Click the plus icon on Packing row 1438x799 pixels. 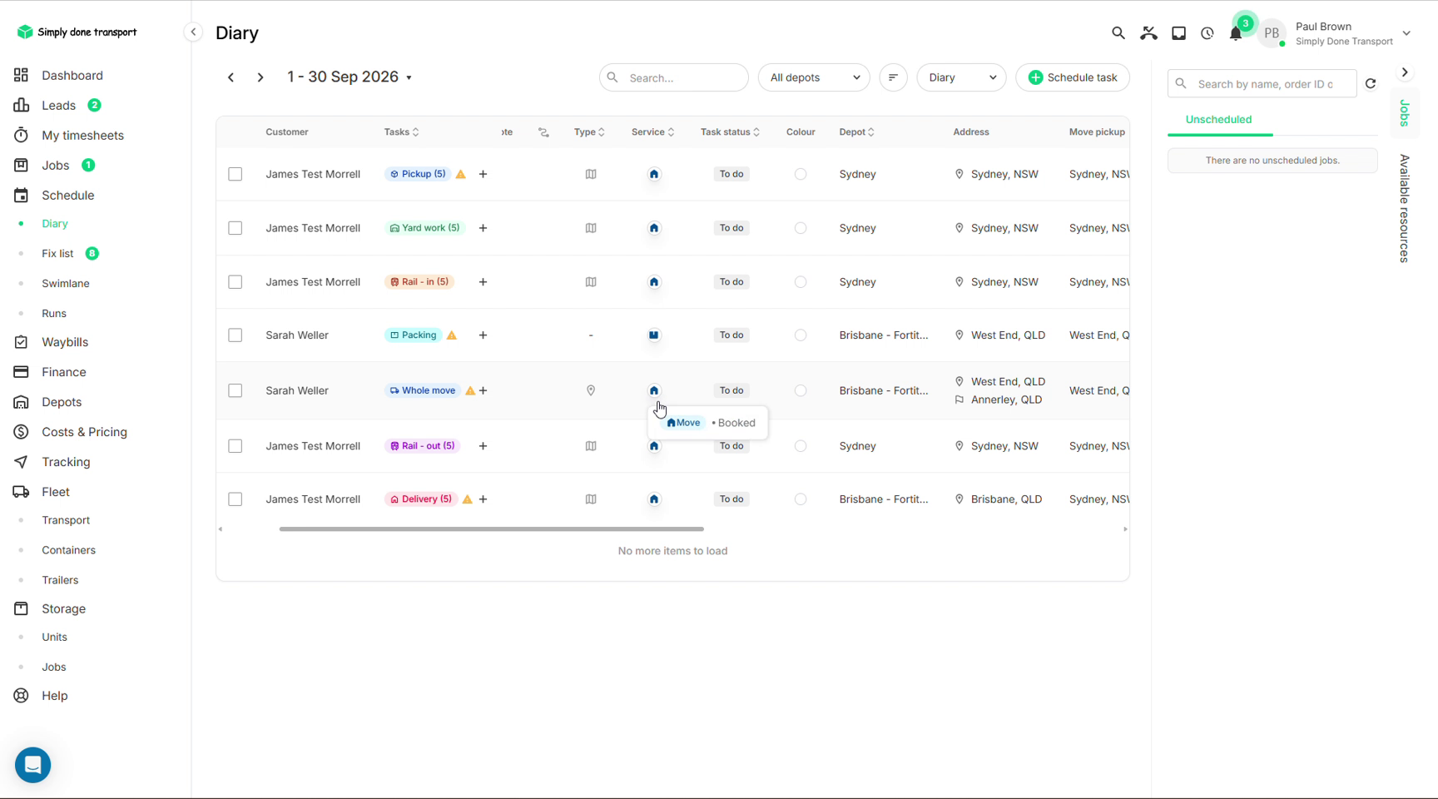pos(483,335)
